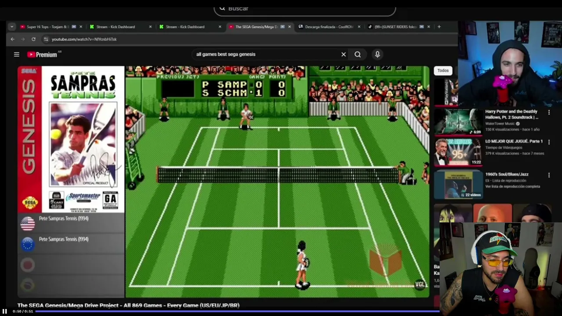This screenshot has height=316, width=562.
Task: Click the 0:50 / 0:51 timestamp
Action: [x=23, y=312]
